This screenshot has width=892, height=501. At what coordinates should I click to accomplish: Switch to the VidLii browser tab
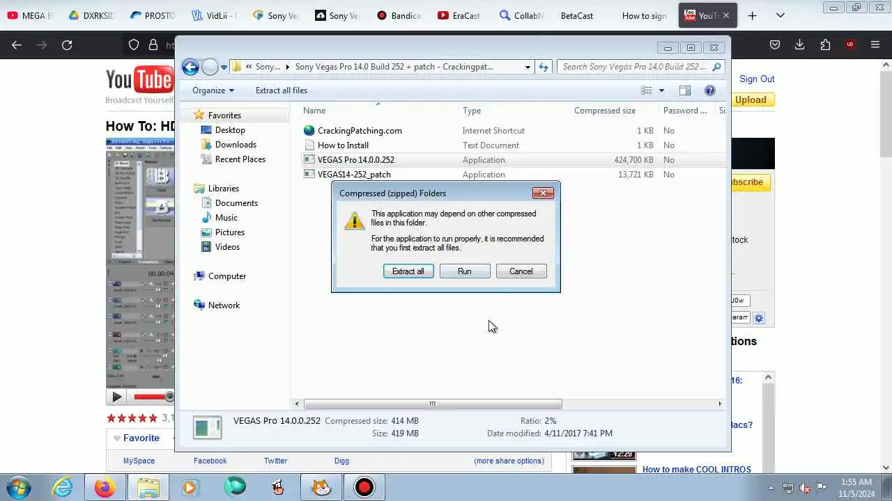click(214, 15)
